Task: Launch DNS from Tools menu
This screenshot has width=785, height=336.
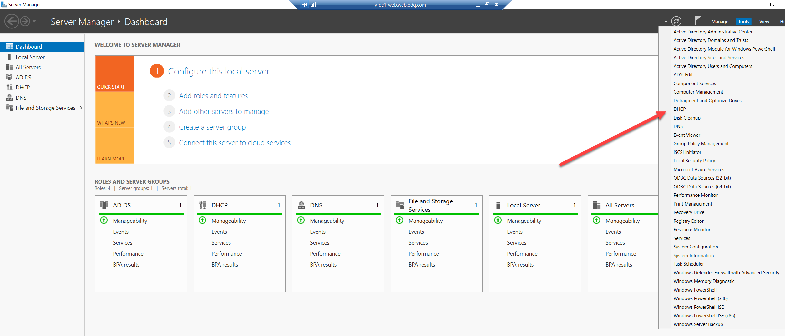Action: point(678,126)
